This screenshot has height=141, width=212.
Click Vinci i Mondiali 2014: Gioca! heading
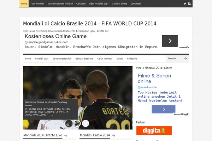(x=154, y=68)
